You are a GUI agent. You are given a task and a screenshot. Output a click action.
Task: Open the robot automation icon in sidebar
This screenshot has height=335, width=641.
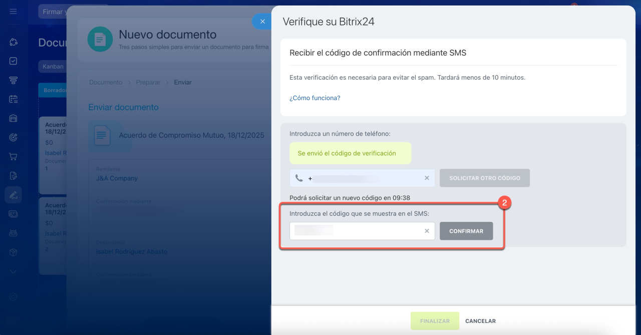click(x=13, y=233)
